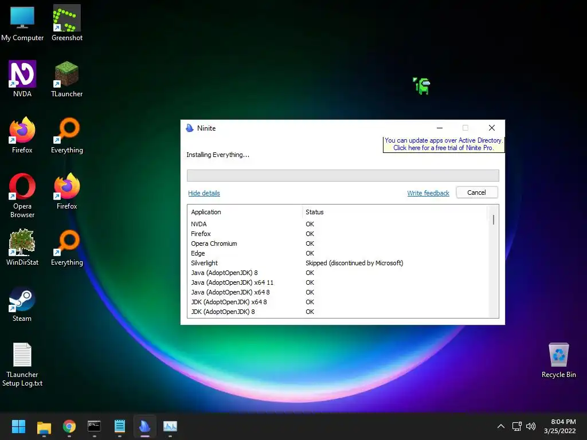The image size is (587, 440).
Task: Show hidden system tray icons
Action: coord(501,426)
